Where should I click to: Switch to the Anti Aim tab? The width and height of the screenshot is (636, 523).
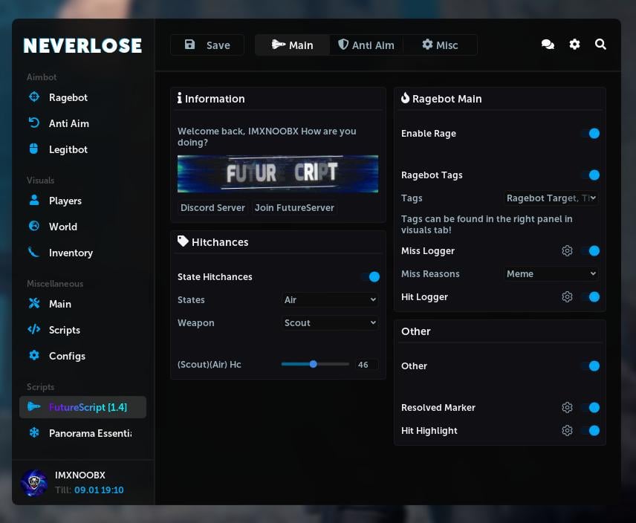click(366, 45)
